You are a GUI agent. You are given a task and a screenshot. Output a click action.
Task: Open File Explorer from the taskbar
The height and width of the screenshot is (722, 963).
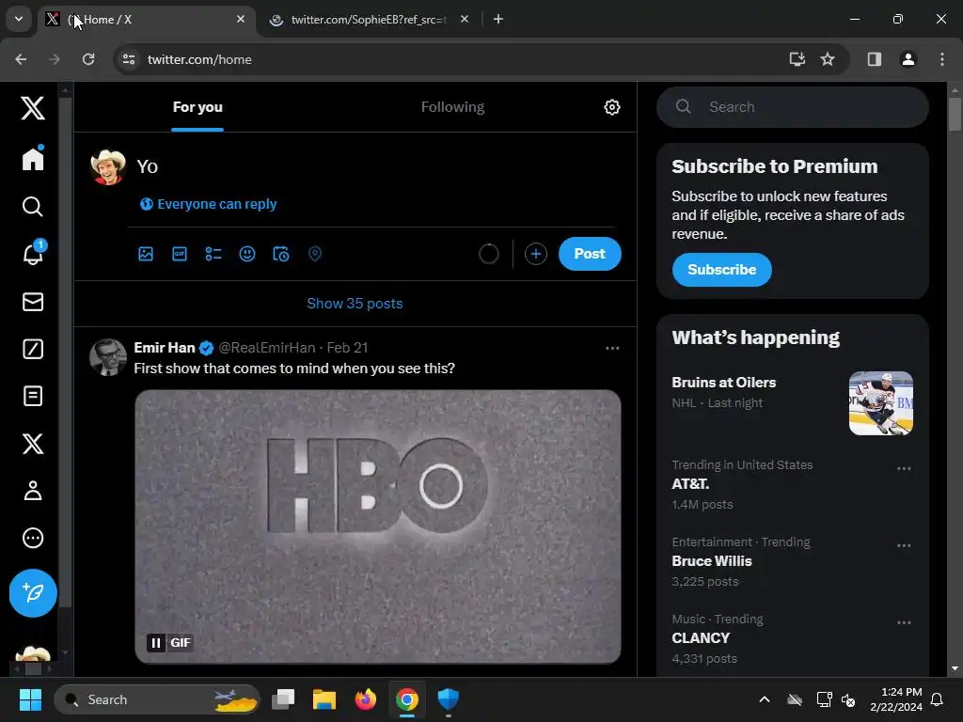click(324, 699)
